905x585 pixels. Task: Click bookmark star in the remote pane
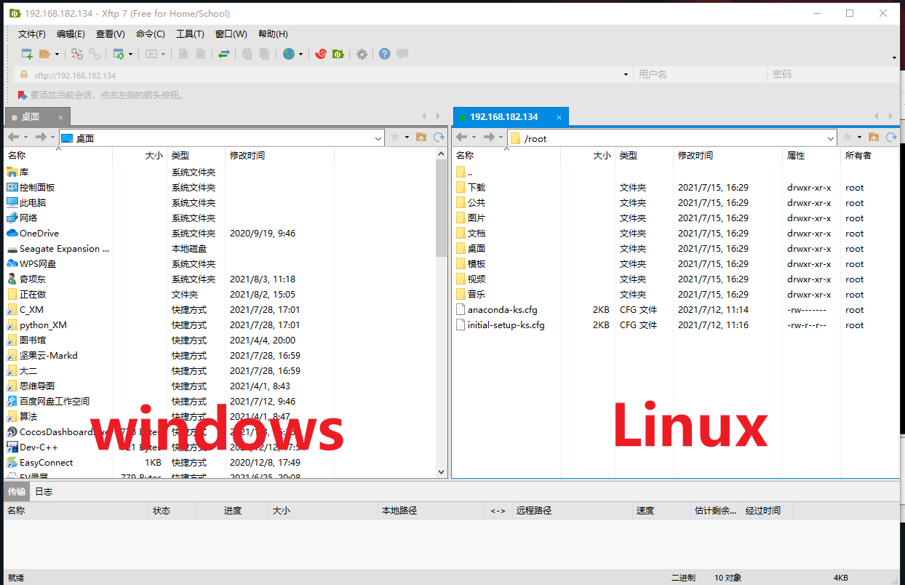click(848, 138)
